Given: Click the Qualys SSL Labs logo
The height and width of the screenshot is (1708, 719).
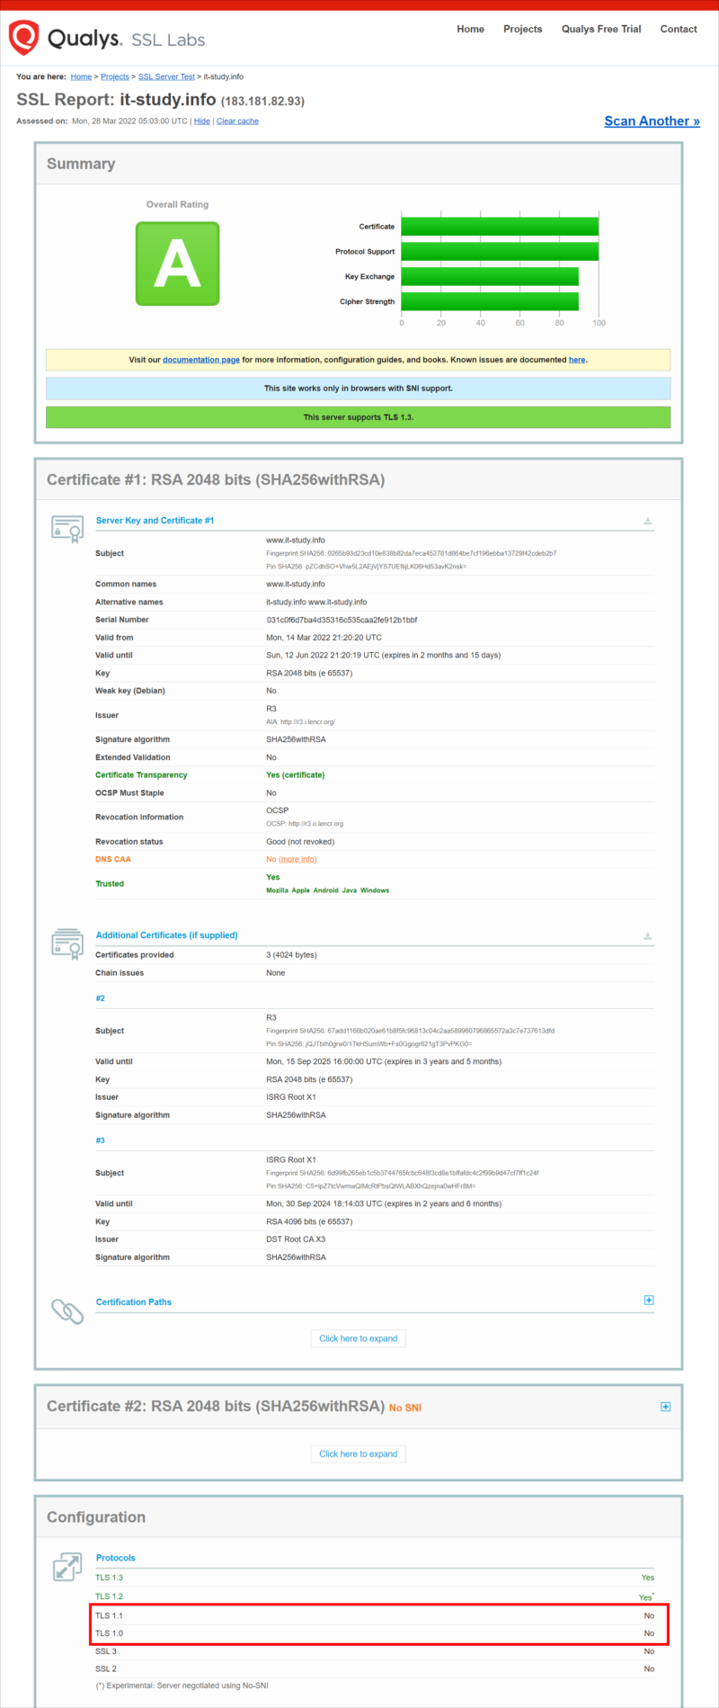Looking at the screenshot, I should 106,39.
